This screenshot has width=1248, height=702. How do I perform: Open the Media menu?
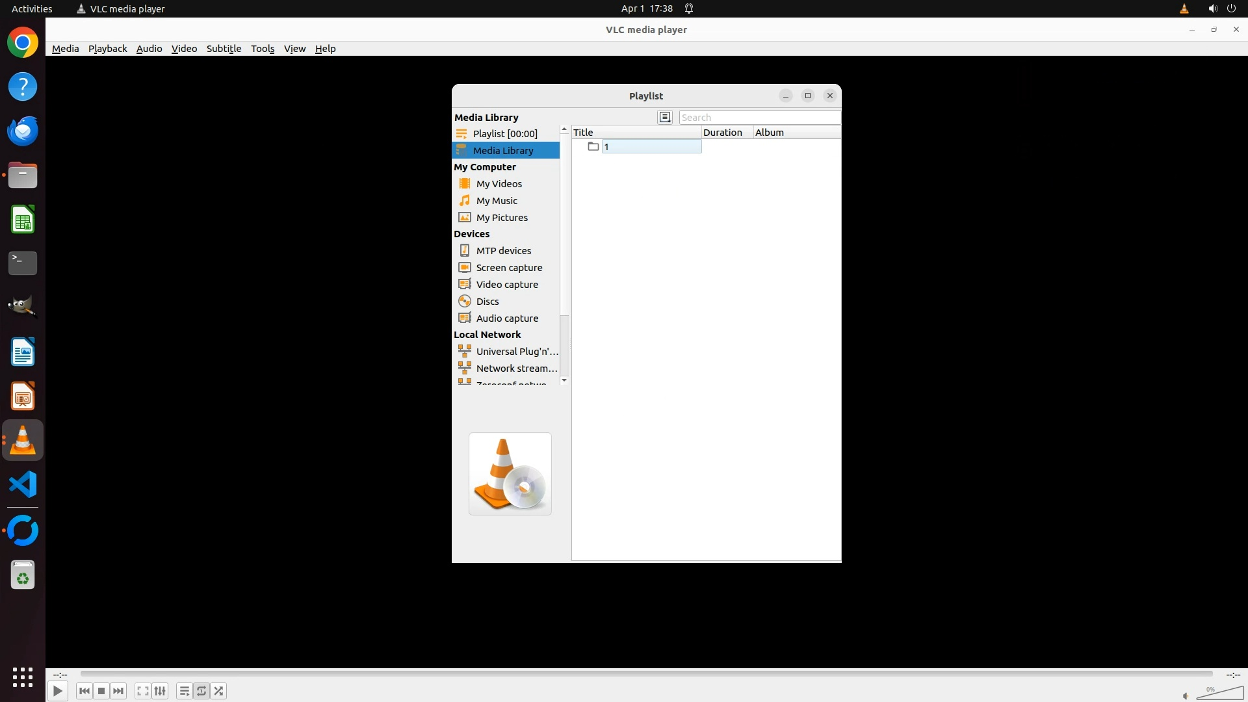coord(65,49)
